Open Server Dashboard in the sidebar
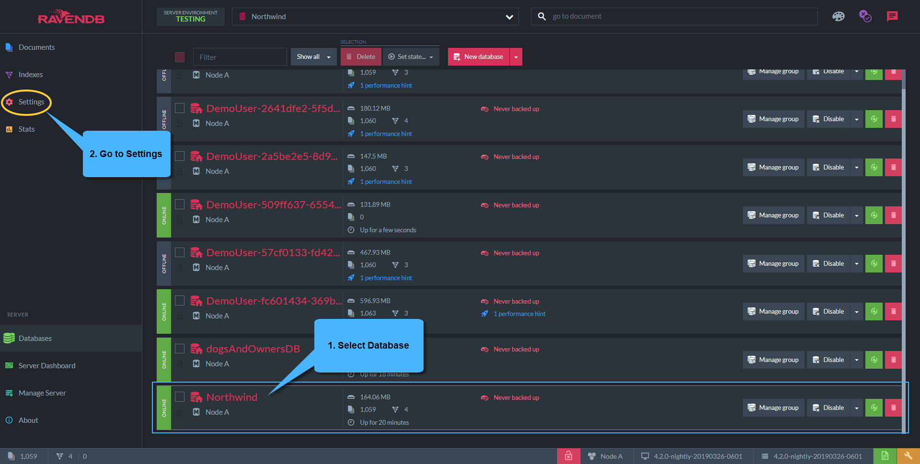 (47, 365)
